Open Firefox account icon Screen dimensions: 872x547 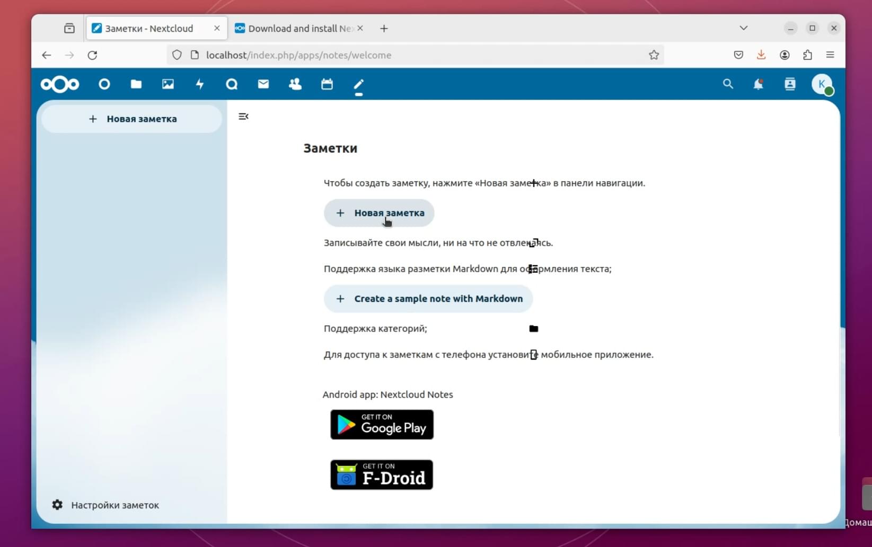pos(785,55)
